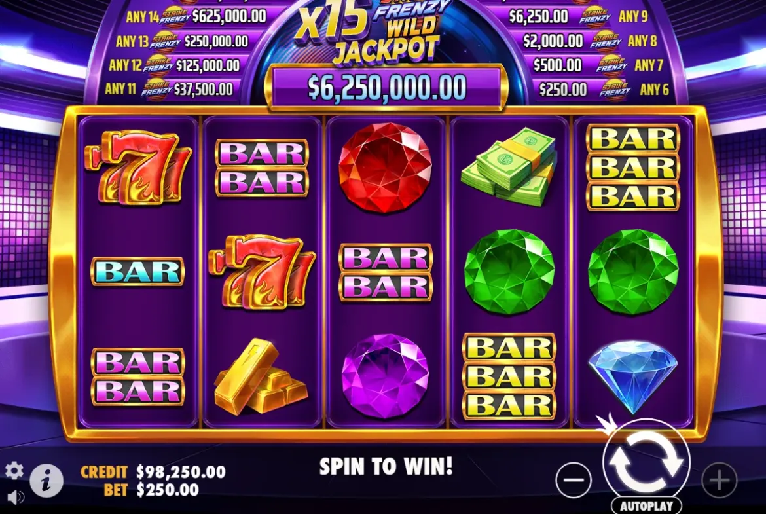Click the CREDIT $98,250.00 balance
This screenshot has width=766, height=514.
click(x=153, y=471)
